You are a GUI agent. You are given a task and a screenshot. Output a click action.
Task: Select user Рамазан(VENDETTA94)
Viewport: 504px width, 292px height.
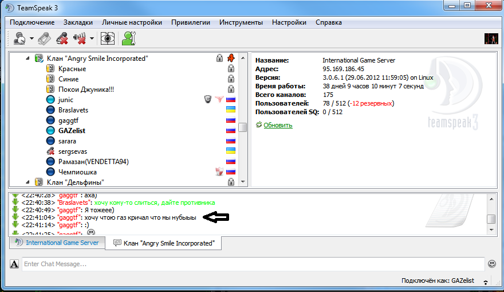coord(93,162)
